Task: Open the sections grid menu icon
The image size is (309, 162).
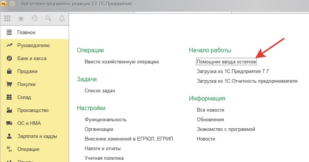Action: click(7, 18)
